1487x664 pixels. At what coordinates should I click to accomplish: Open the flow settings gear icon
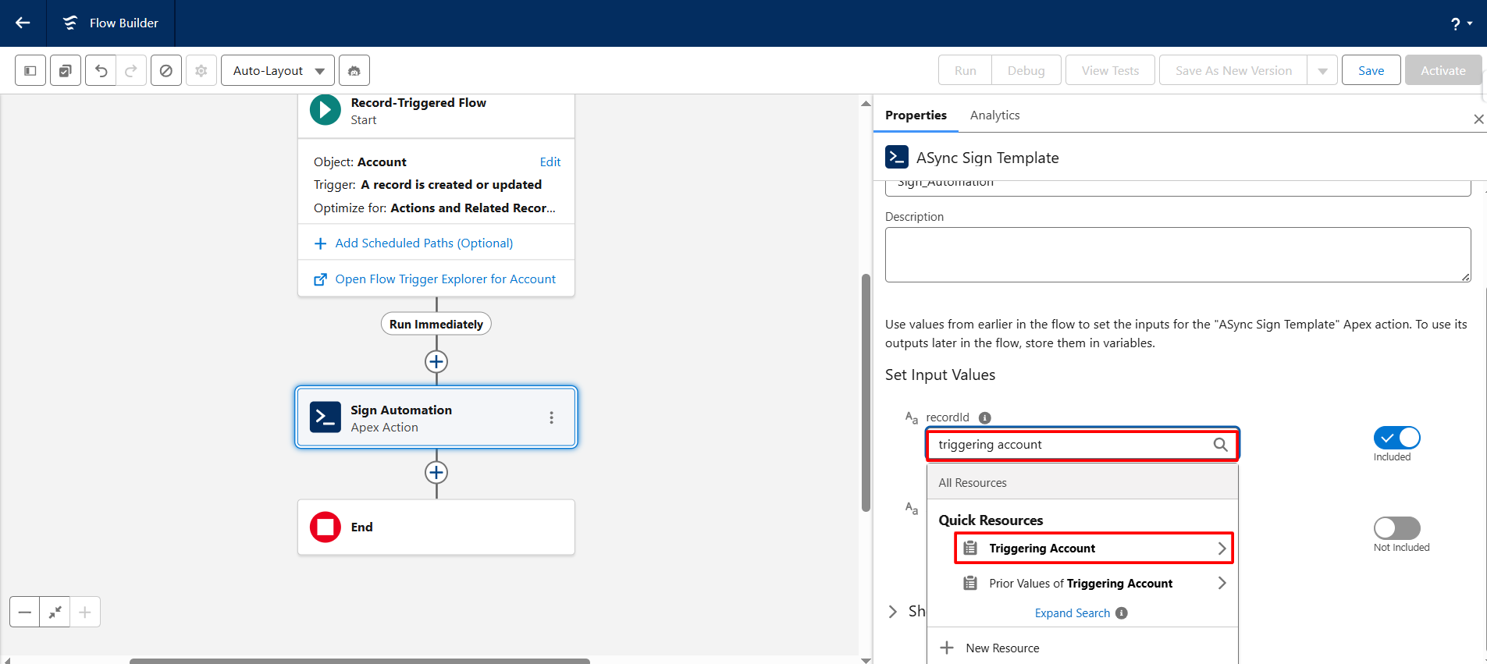tap(201, 70)
